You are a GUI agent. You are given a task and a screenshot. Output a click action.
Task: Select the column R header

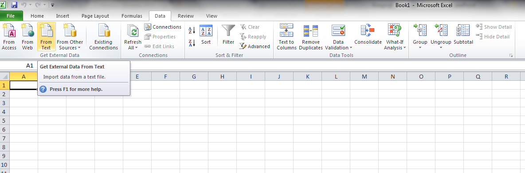[506, 77]
